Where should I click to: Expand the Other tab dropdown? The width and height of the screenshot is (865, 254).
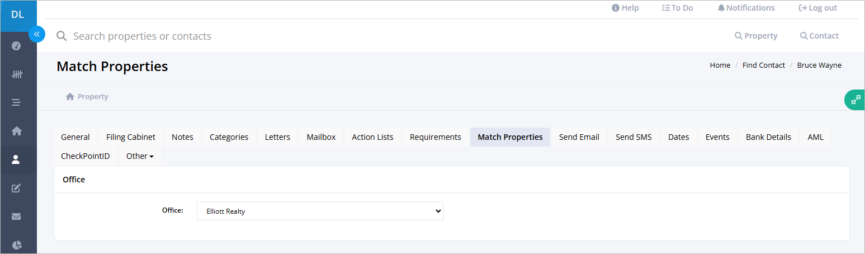140,156
